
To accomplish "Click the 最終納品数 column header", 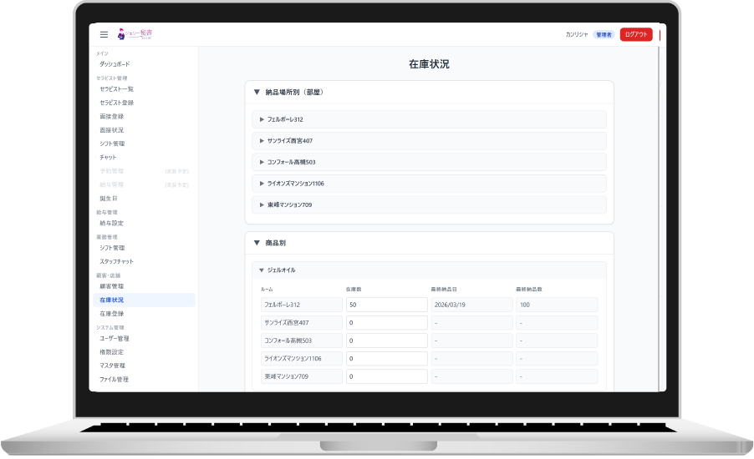I will (529, 290).
